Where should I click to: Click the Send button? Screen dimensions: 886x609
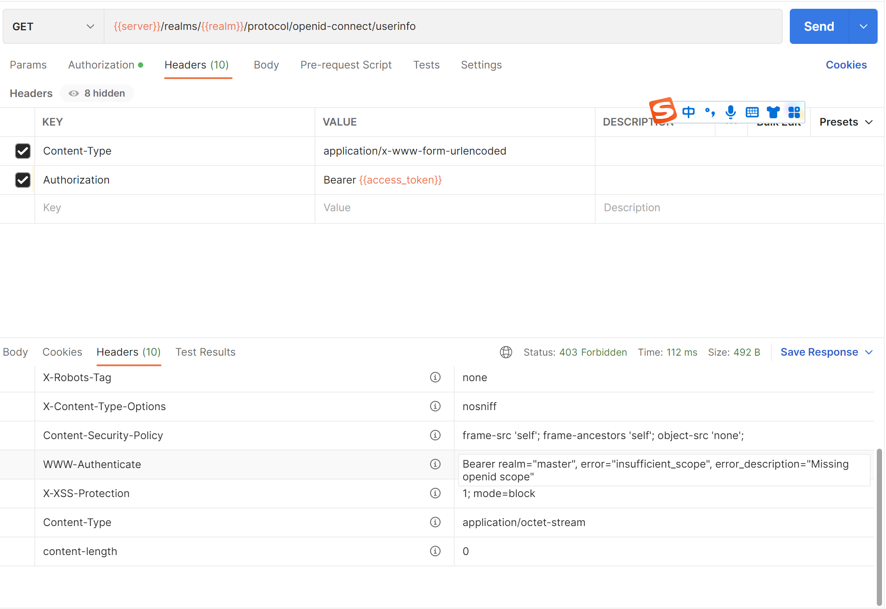pyautogui.click(x=819, y=26)
